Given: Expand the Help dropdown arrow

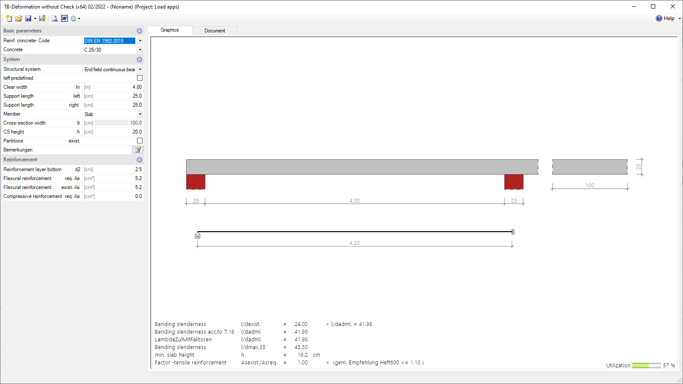Looking at the screenshot, I should [x=680, y=18].
